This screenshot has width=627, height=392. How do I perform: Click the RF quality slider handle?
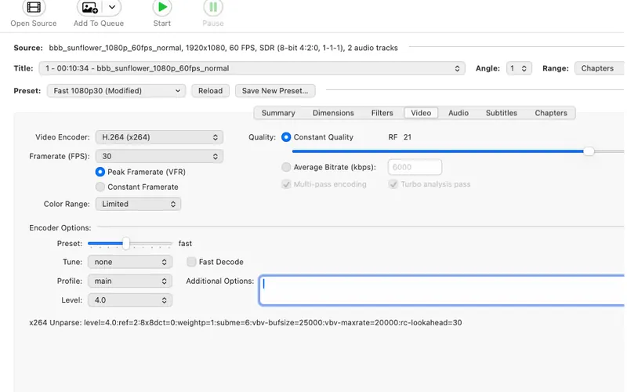pyautogui.click(x=589, y=151)
